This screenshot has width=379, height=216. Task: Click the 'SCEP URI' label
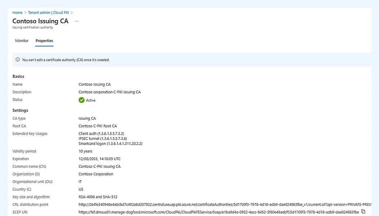(x=20, y=212)
